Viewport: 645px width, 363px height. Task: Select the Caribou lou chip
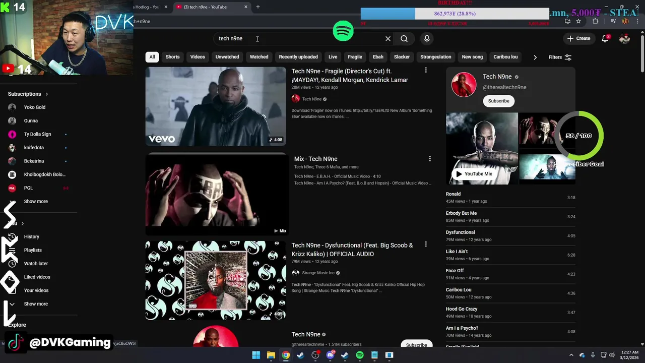click(x=505, y=57)
